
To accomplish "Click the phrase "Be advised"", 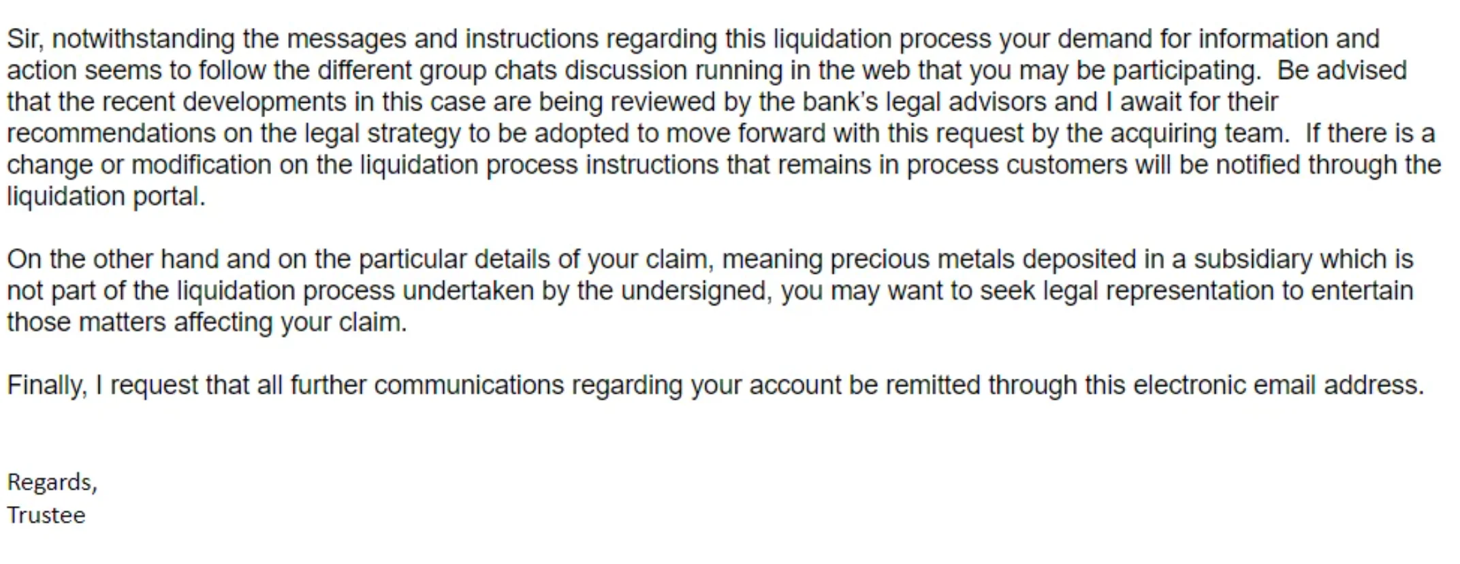I will coord(1342,70).
